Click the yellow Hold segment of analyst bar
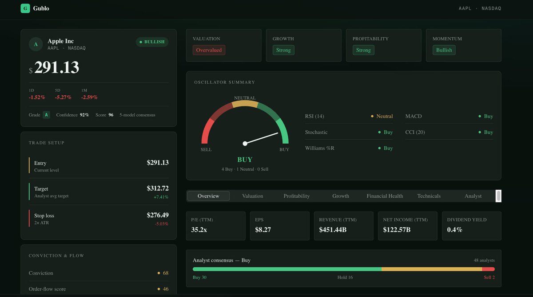The width and height of the screenshot is (533, 297). 432,269
